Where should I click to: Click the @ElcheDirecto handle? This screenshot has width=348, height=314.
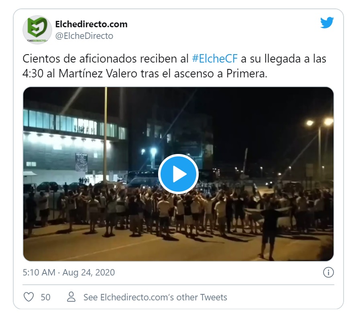click(84, 36)
